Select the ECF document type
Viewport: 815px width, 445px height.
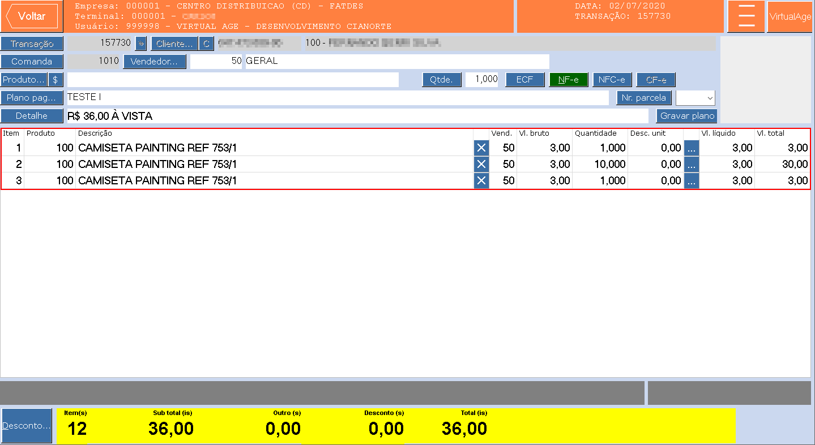pos(525,80)
